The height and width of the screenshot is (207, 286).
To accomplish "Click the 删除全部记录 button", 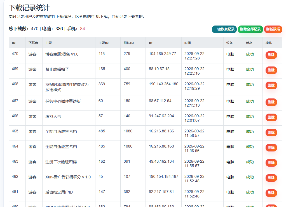I will pos(250,29).
